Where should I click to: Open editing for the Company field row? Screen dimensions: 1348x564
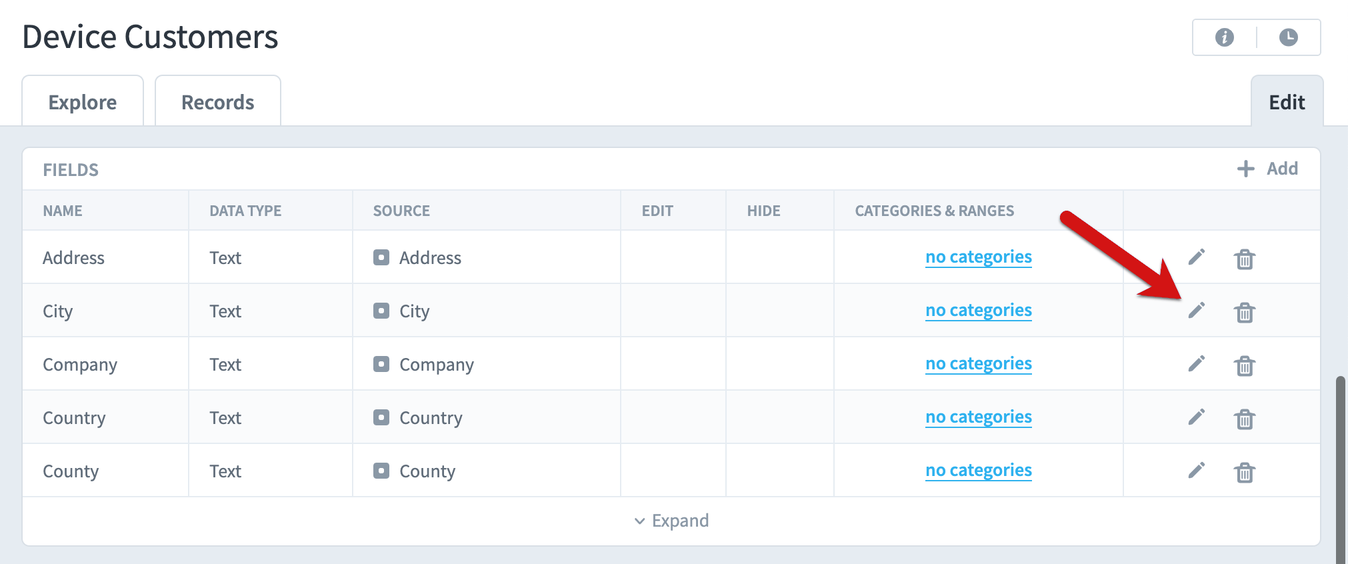[1197, 363]
